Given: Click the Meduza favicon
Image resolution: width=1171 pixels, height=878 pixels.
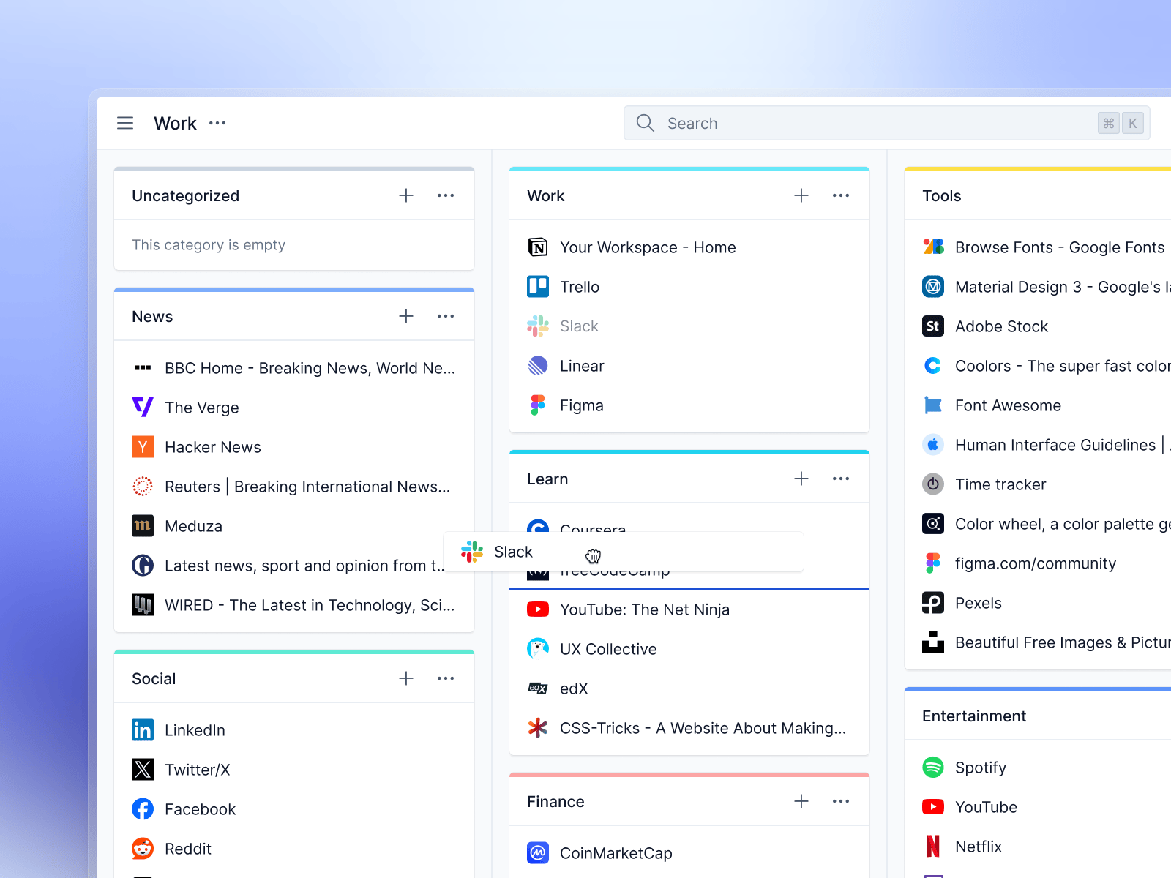Looking at the screenshot, I should tap(143, 526).
